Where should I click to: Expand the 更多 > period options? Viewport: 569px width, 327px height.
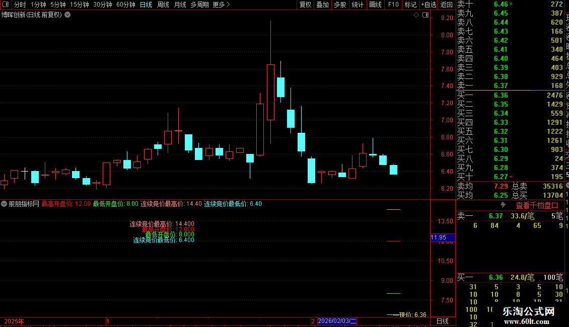(x=222, y=5)
